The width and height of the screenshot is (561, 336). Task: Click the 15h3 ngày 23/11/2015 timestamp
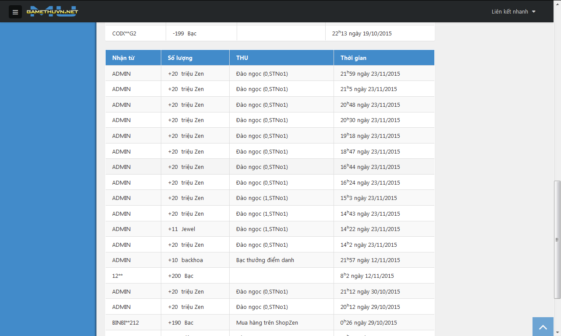tap(369, 198)
